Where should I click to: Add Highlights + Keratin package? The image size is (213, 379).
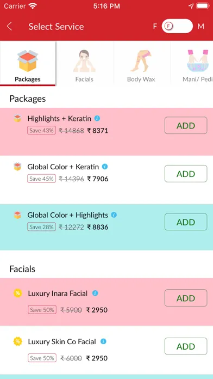[x=186, y=125]
